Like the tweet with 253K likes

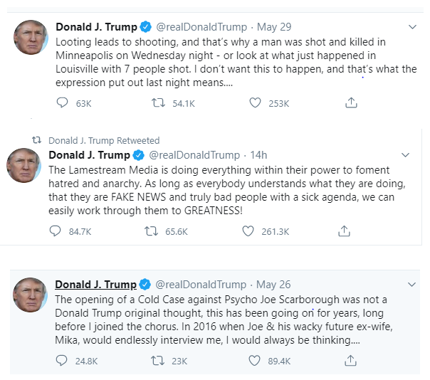click(256, 103)
